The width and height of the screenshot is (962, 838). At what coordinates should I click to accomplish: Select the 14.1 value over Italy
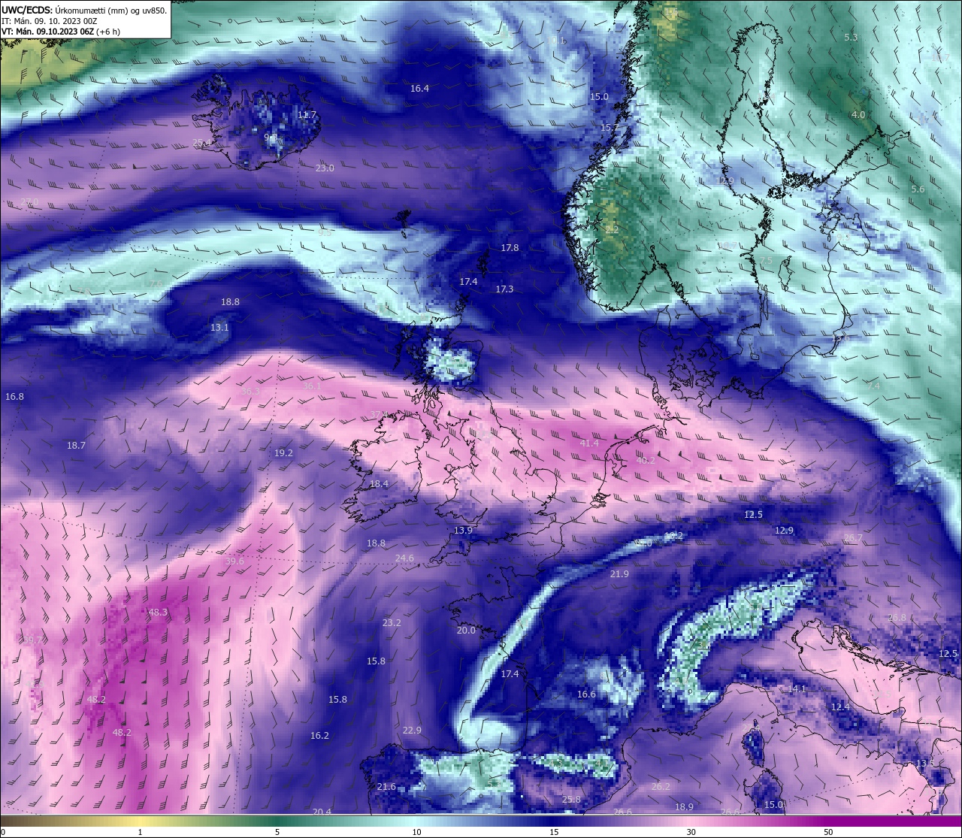pos(797,689)
